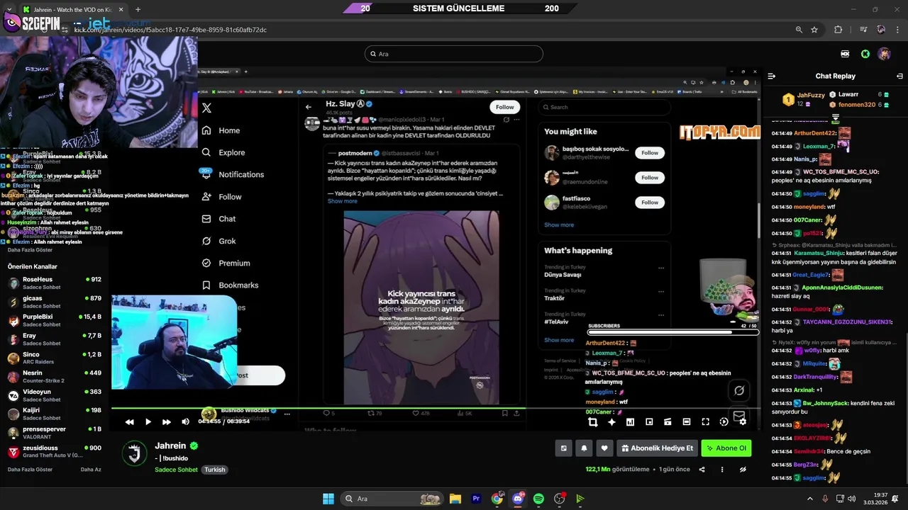Open Videoyun recommended channel

(x=55, y=395)
